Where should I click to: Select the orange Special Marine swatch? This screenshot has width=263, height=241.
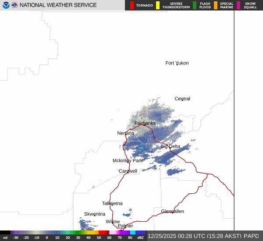[x=216, y=5]
